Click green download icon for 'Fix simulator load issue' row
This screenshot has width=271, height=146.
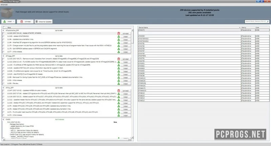119,112
